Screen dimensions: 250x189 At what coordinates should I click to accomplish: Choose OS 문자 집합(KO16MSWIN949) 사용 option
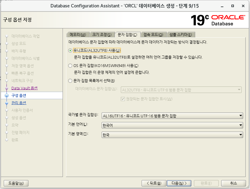point(70,66)
